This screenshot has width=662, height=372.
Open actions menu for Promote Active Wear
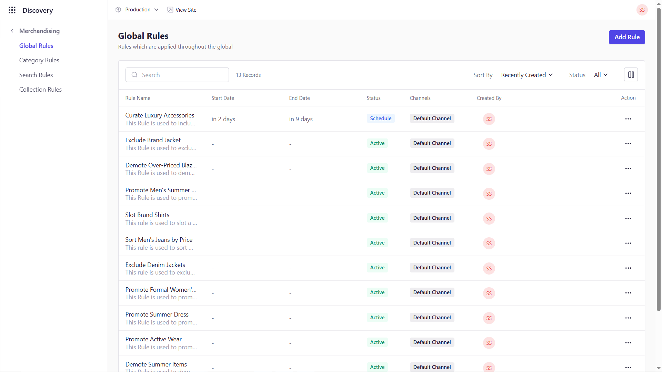pyautogui.click(x=628, y=343)
